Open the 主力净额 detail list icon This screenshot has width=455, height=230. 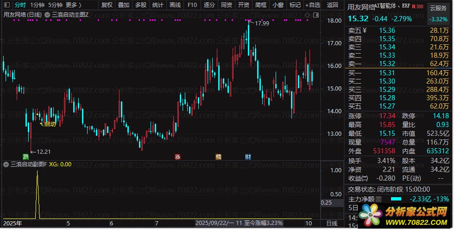click(x=379, y=199)
